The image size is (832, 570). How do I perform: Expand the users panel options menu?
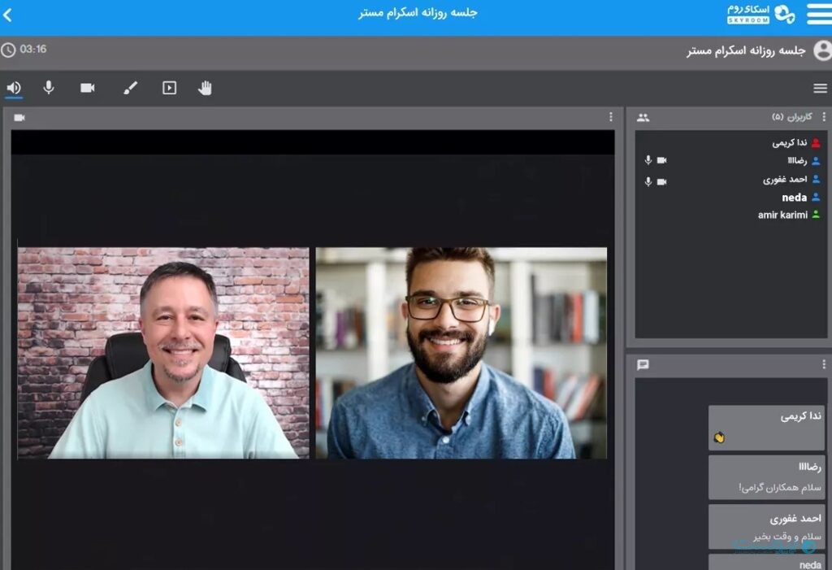point(824,117)
